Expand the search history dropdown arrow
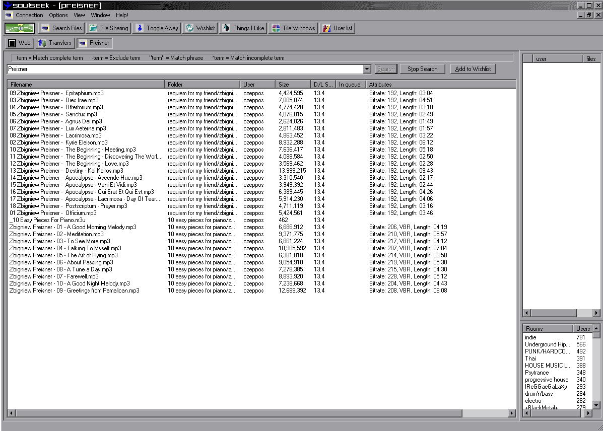This screenshot has height=431, width=603. pos(367,69)
